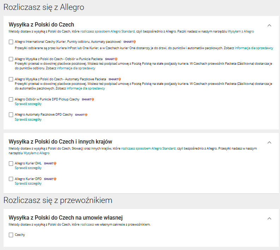Tick Automaty Paczkowe Packeta checkbox
The width and height of the screenshot is (280, 250).
[x=11, y=79]
